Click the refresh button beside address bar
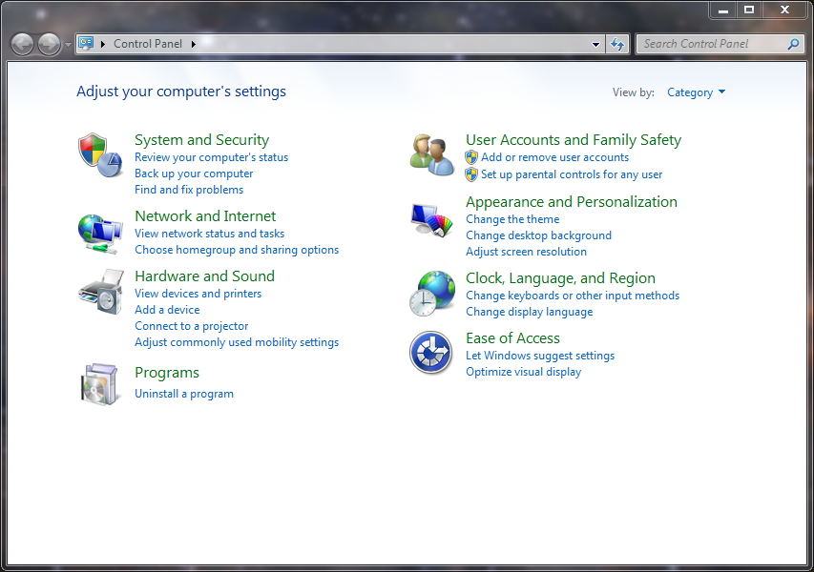The height and width of the screenshot is (572, 814). pyautogui.click(x=617, y=44)
